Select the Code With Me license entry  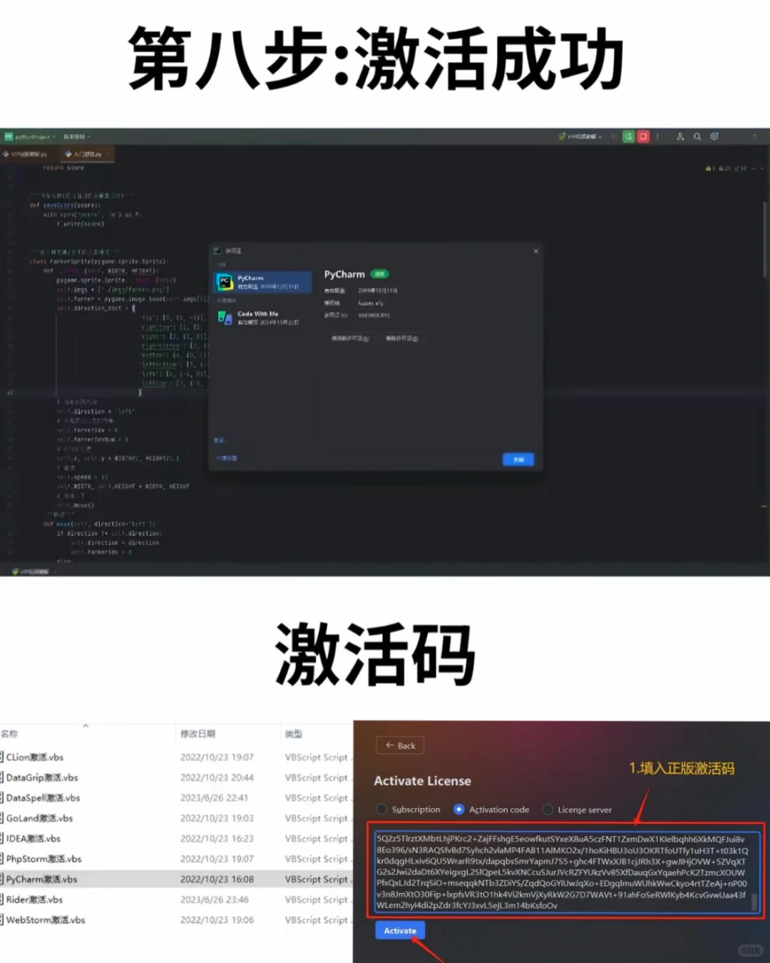(x=261, y=317)
